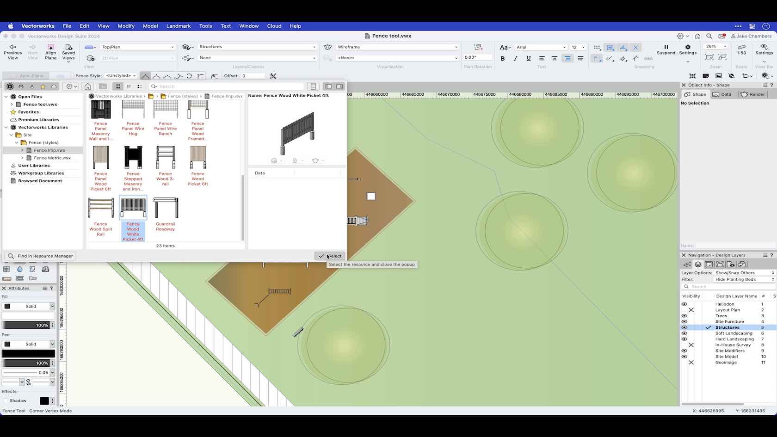Select Workgroup Libraries in resource tree
The height and width of the screenshot is (437, 777).
(41, 173)
